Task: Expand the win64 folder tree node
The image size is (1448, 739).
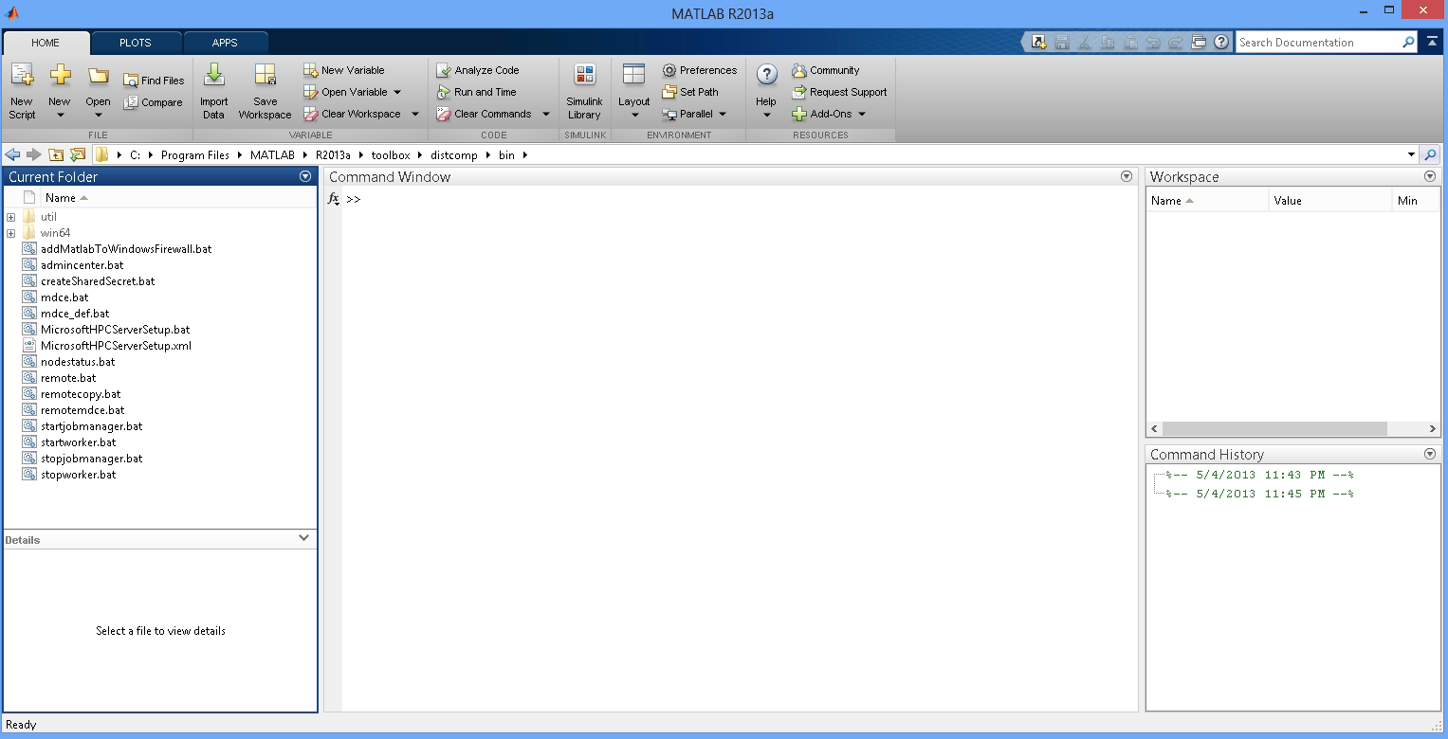Action: click(x=10, y=233)
